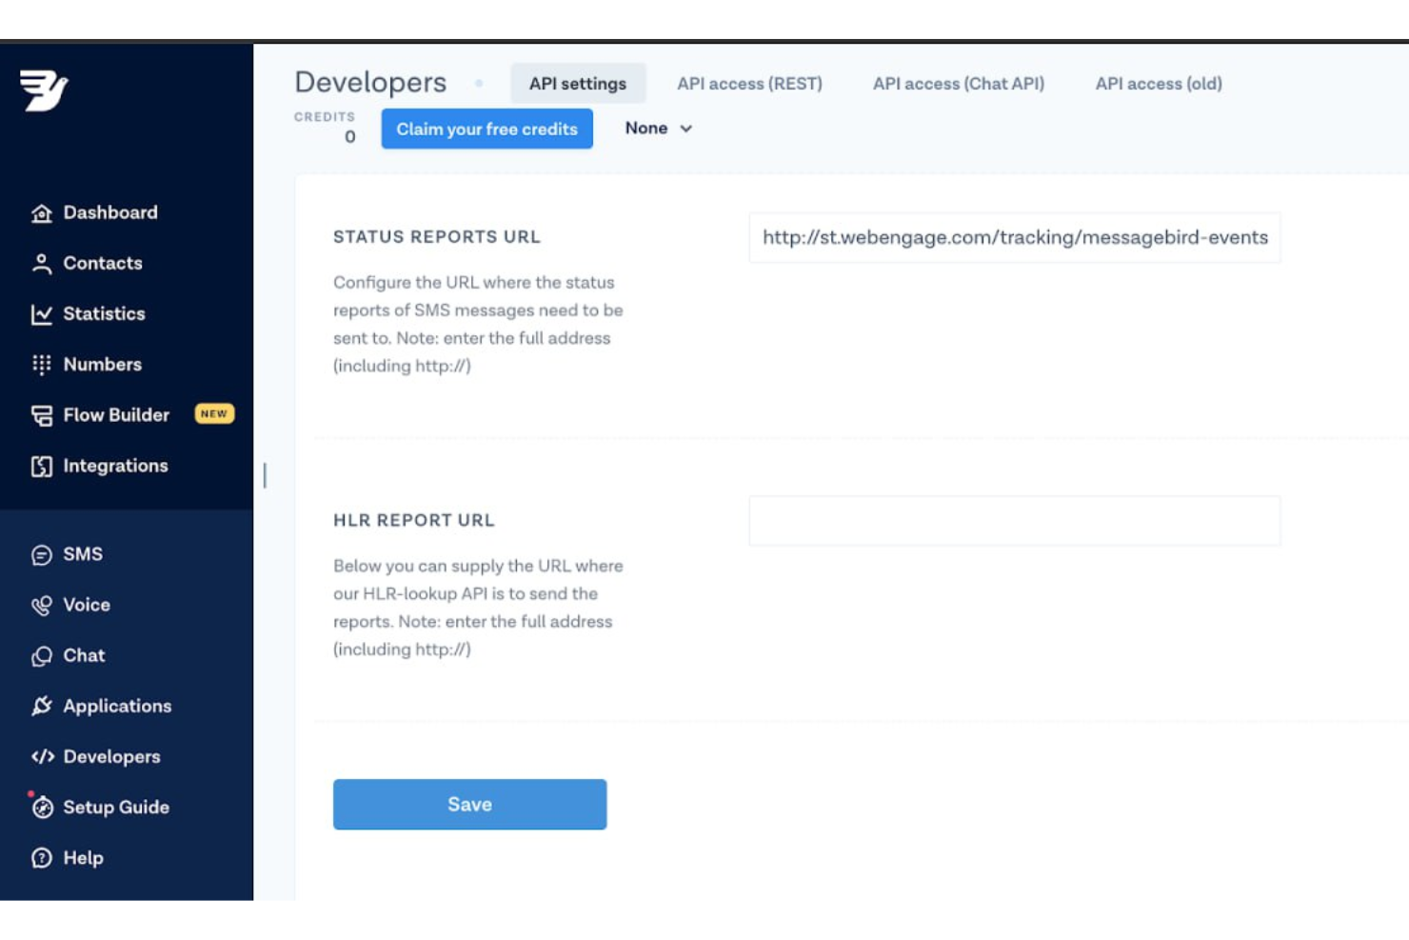The image size is (1409, 940).
Task: Open Contacts in the sidebar
Action: click(103, 263)
